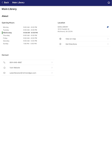Click the Richmond, VA 23219 line

[x=65, y=31]
